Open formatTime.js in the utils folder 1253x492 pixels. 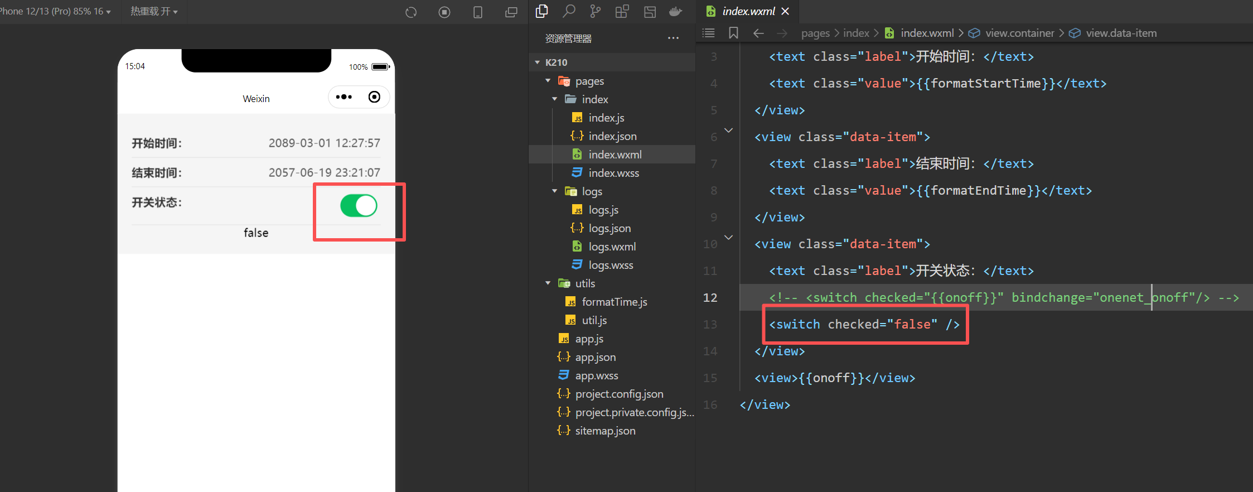point(615,302)
